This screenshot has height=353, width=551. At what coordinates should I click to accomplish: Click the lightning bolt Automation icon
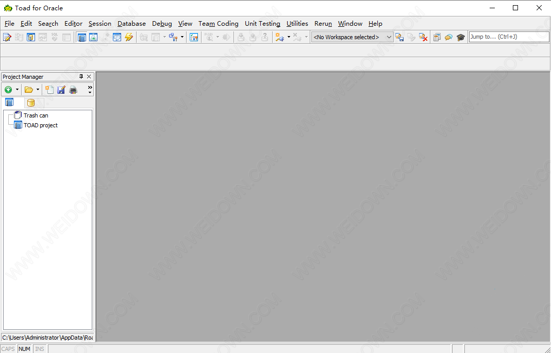click(129, 37)
